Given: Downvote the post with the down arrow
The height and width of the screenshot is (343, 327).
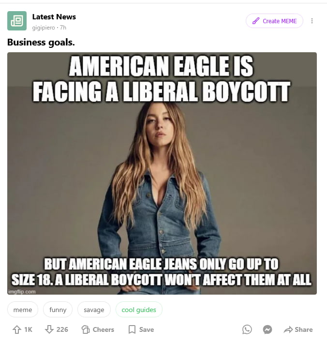Looking at the screenshot, I should coord(49,329).
